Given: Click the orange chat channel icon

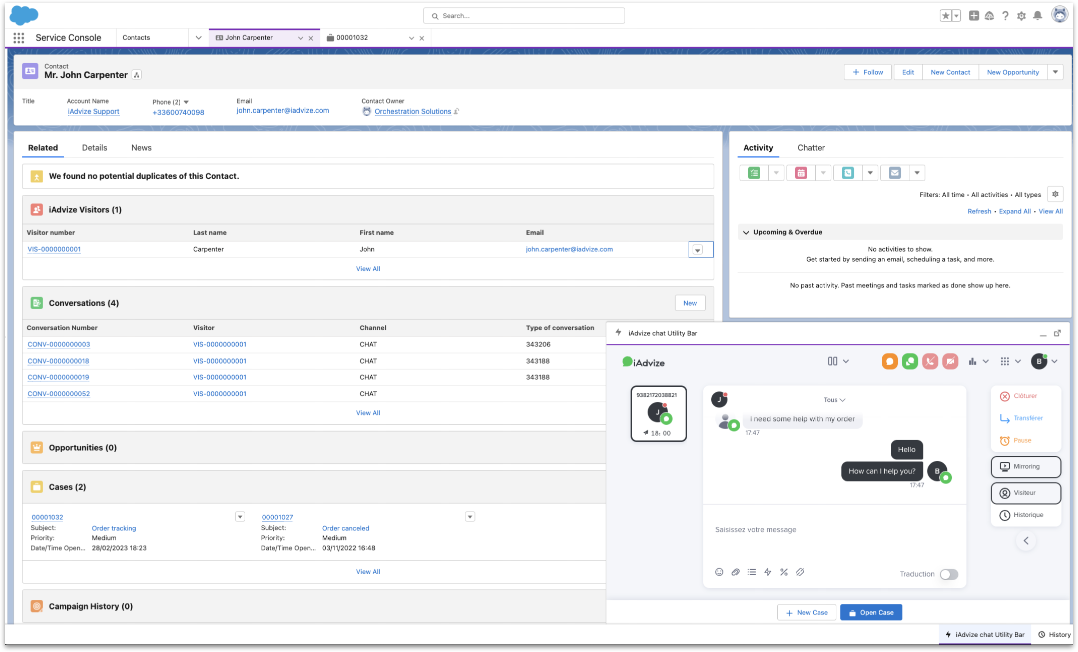Looking at the screenshot, I should 889,361.
